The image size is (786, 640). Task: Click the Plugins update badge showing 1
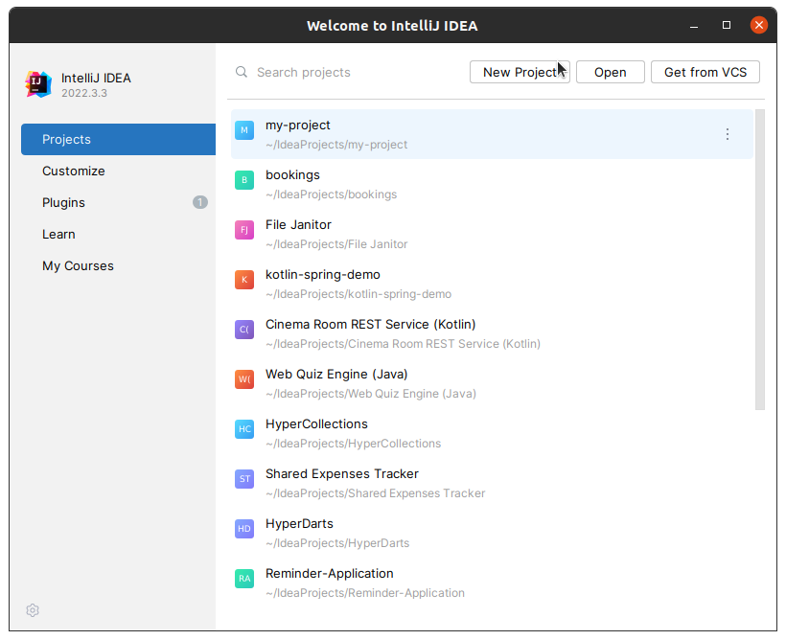pos(200,202)
